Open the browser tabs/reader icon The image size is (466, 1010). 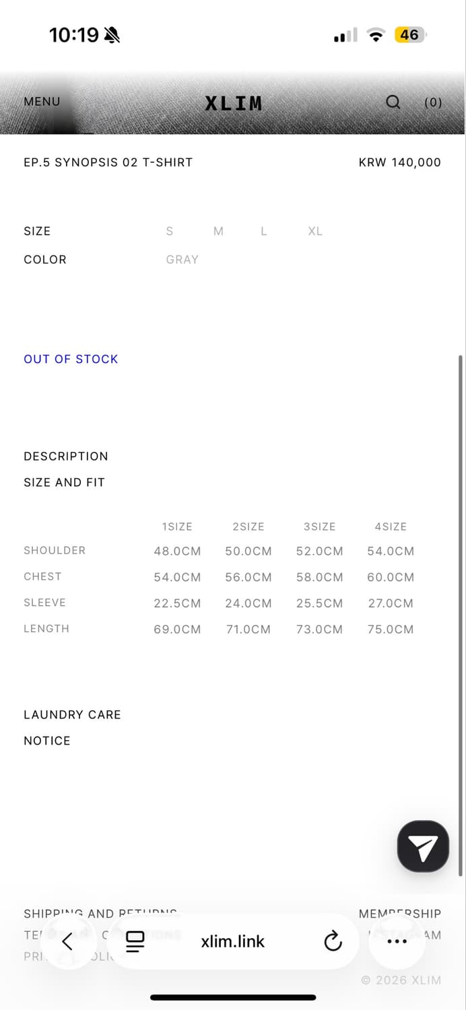(135, 941)
